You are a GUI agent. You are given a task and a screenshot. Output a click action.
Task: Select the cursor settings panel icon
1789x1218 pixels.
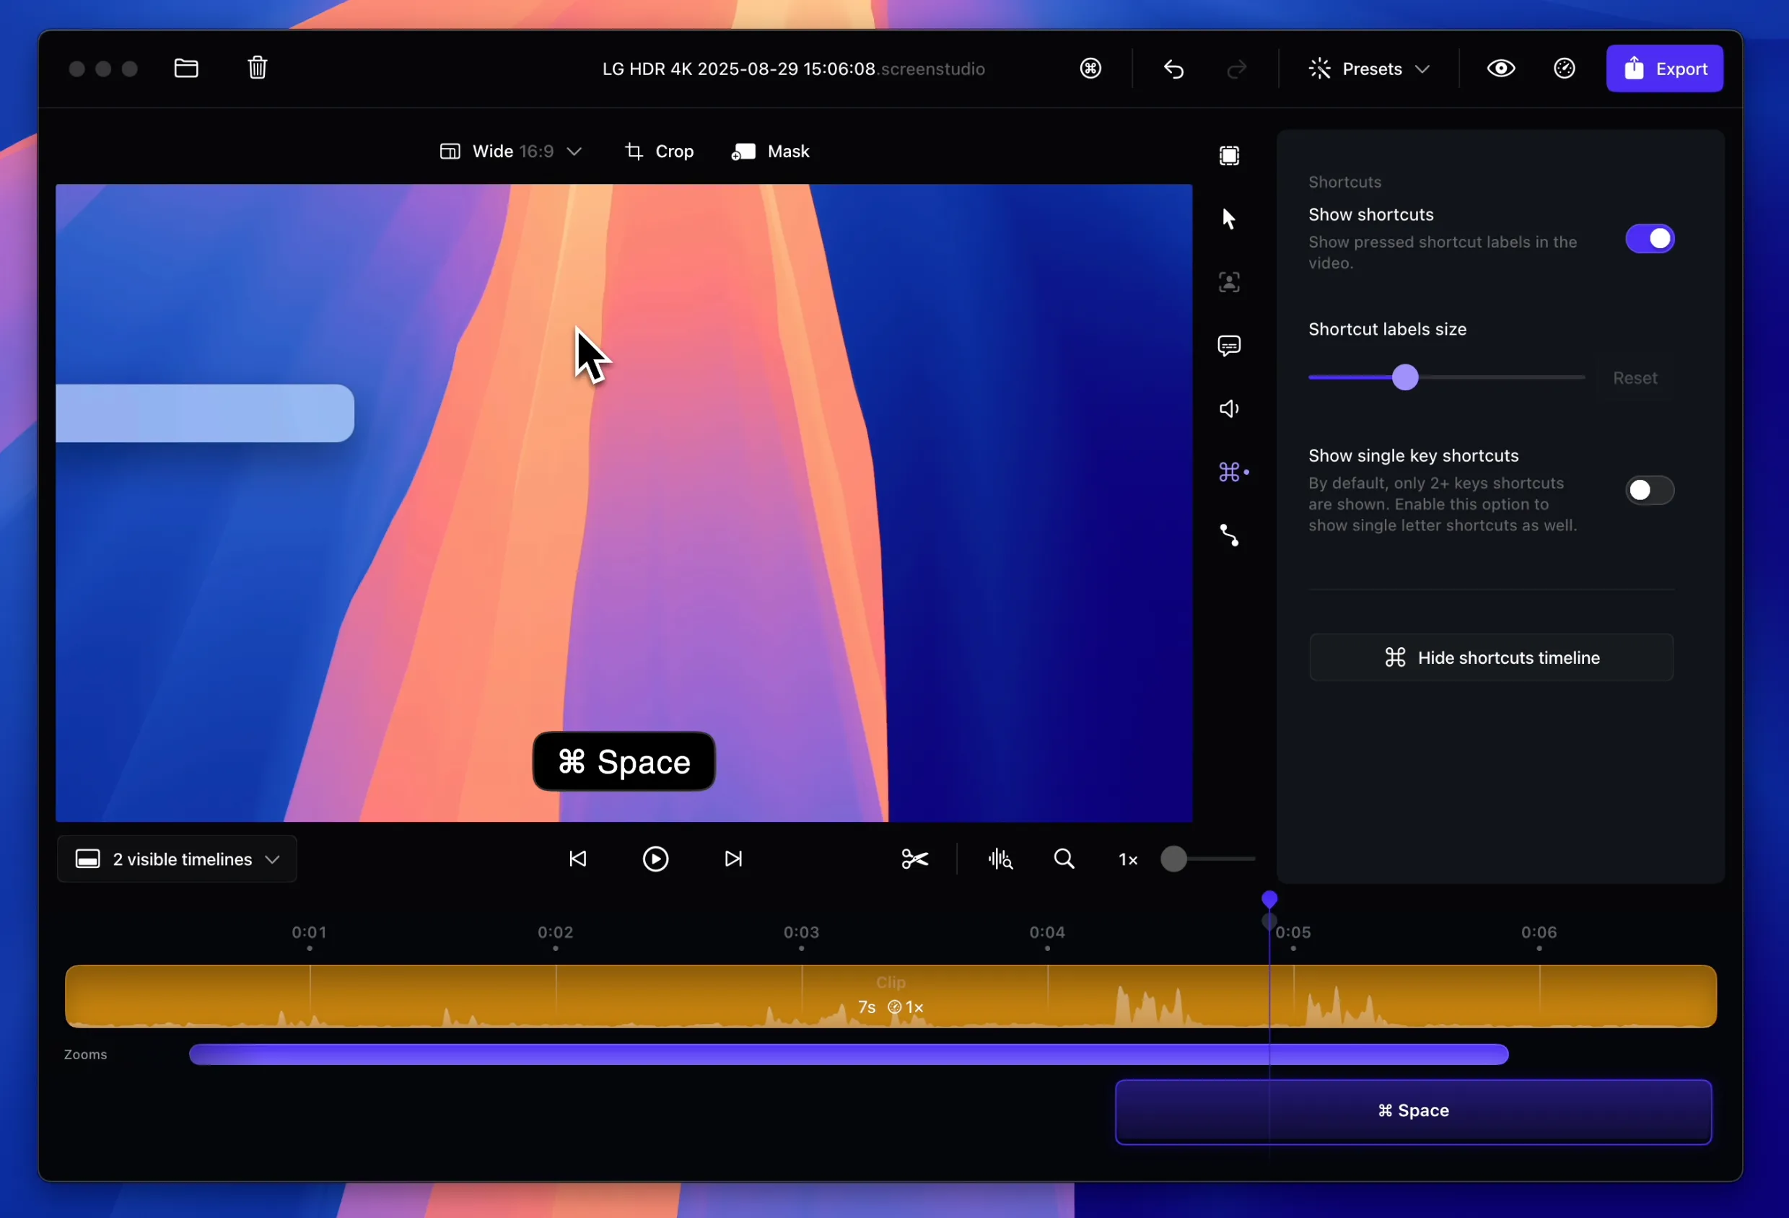click(1228, 219)
